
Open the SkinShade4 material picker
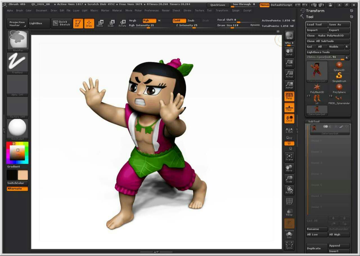click(x=17, y=129)
